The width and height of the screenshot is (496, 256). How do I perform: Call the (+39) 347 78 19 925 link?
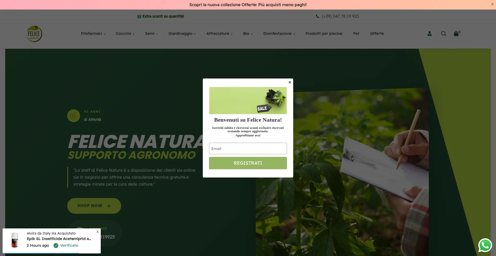pyautogui.click(x=340, y=16)
